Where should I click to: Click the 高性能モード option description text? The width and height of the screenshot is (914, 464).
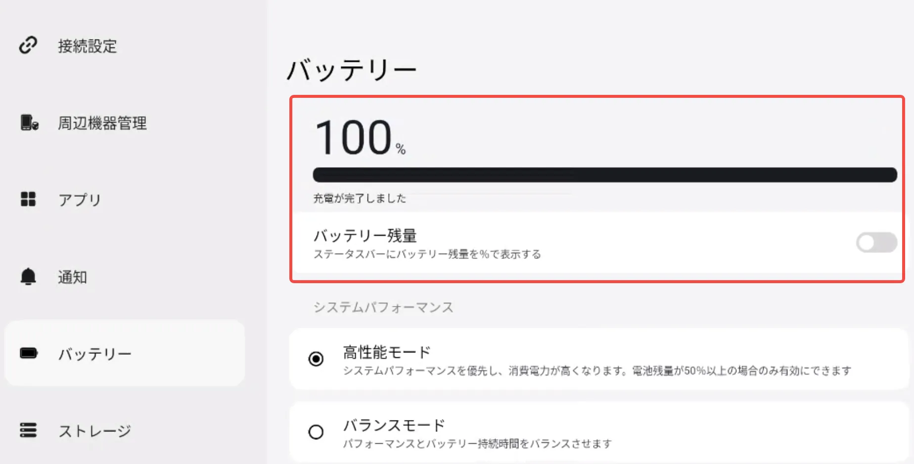597,371
